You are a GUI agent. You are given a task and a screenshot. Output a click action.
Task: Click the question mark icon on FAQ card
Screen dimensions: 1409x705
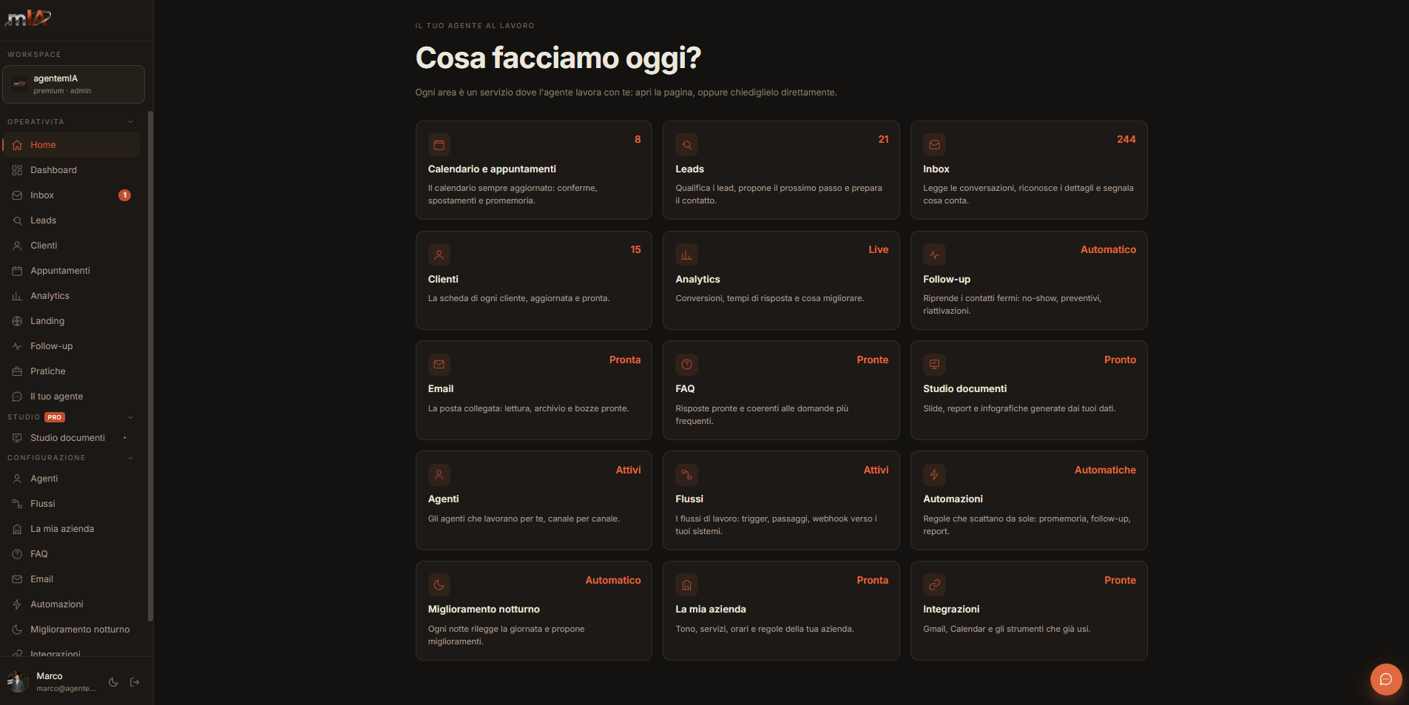point(686,365)
